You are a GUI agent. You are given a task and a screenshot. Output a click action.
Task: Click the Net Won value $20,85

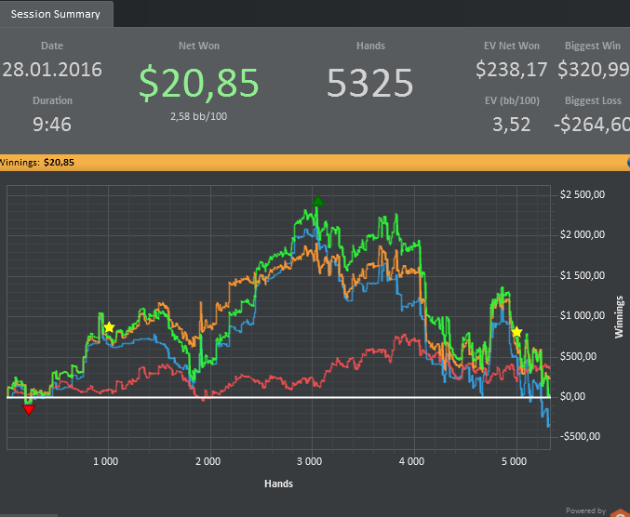click(x=198, y=83)
